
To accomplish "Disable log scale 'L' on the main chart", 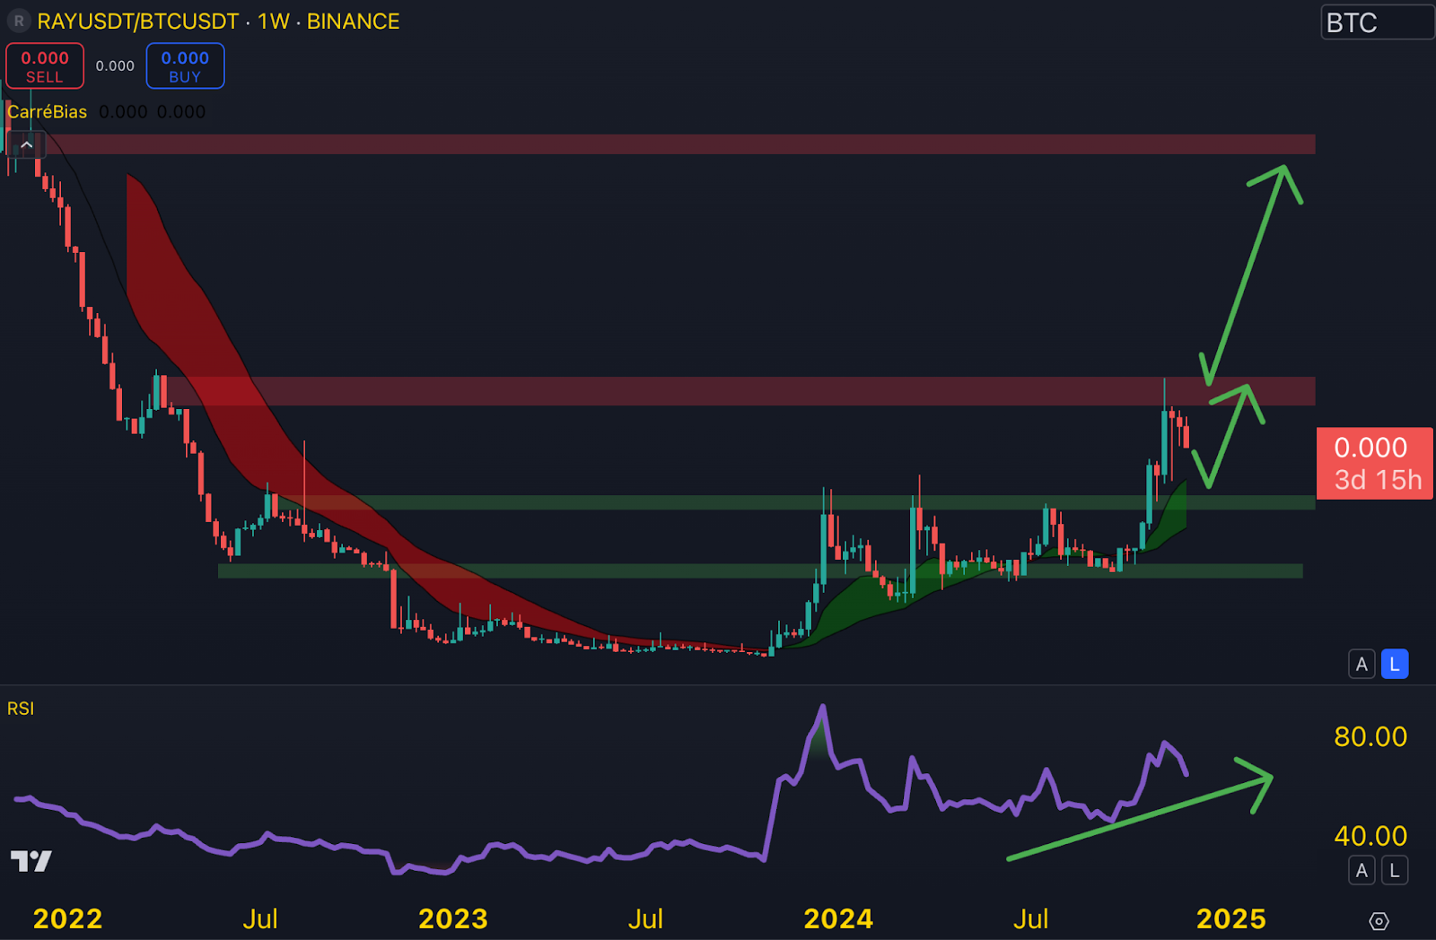I will pyautogui.click(x=1393, y=664).
